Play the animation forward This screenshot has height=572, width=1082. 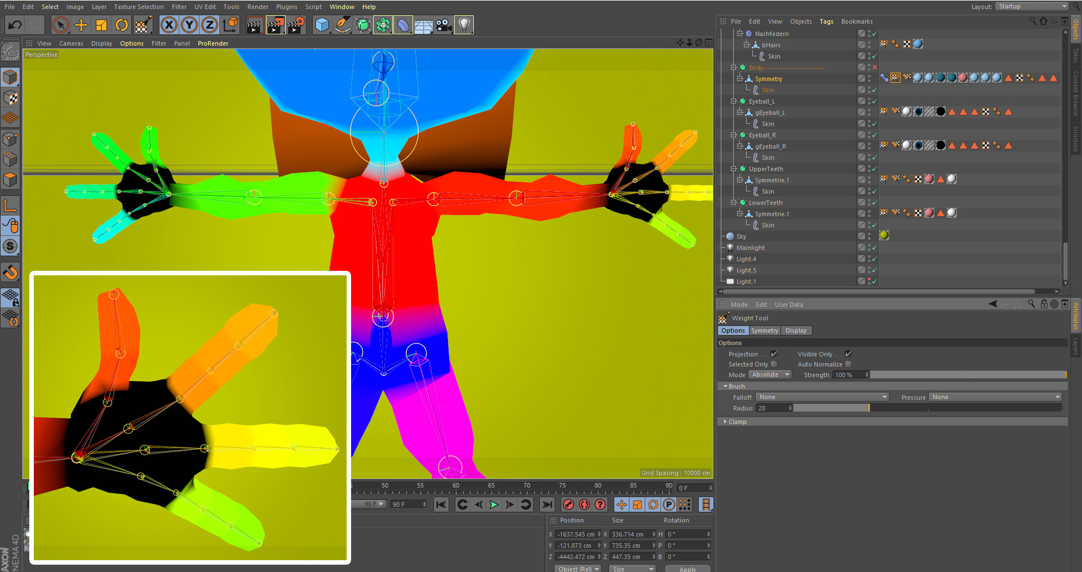494,504
